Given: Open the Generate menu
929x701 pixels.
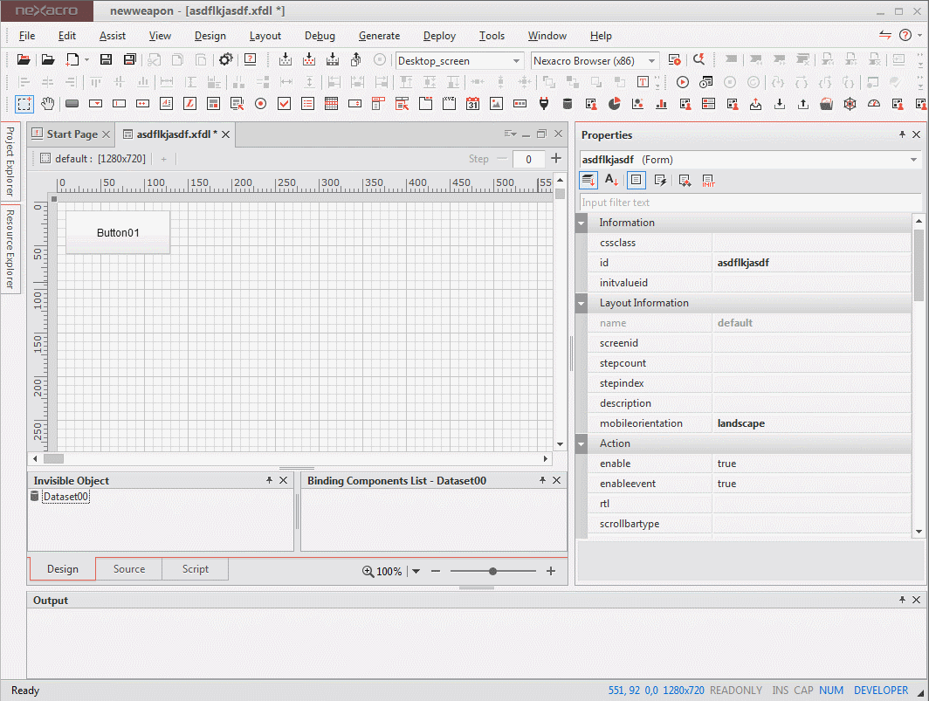Looking at the screenshot, I should tap(379, 36).
